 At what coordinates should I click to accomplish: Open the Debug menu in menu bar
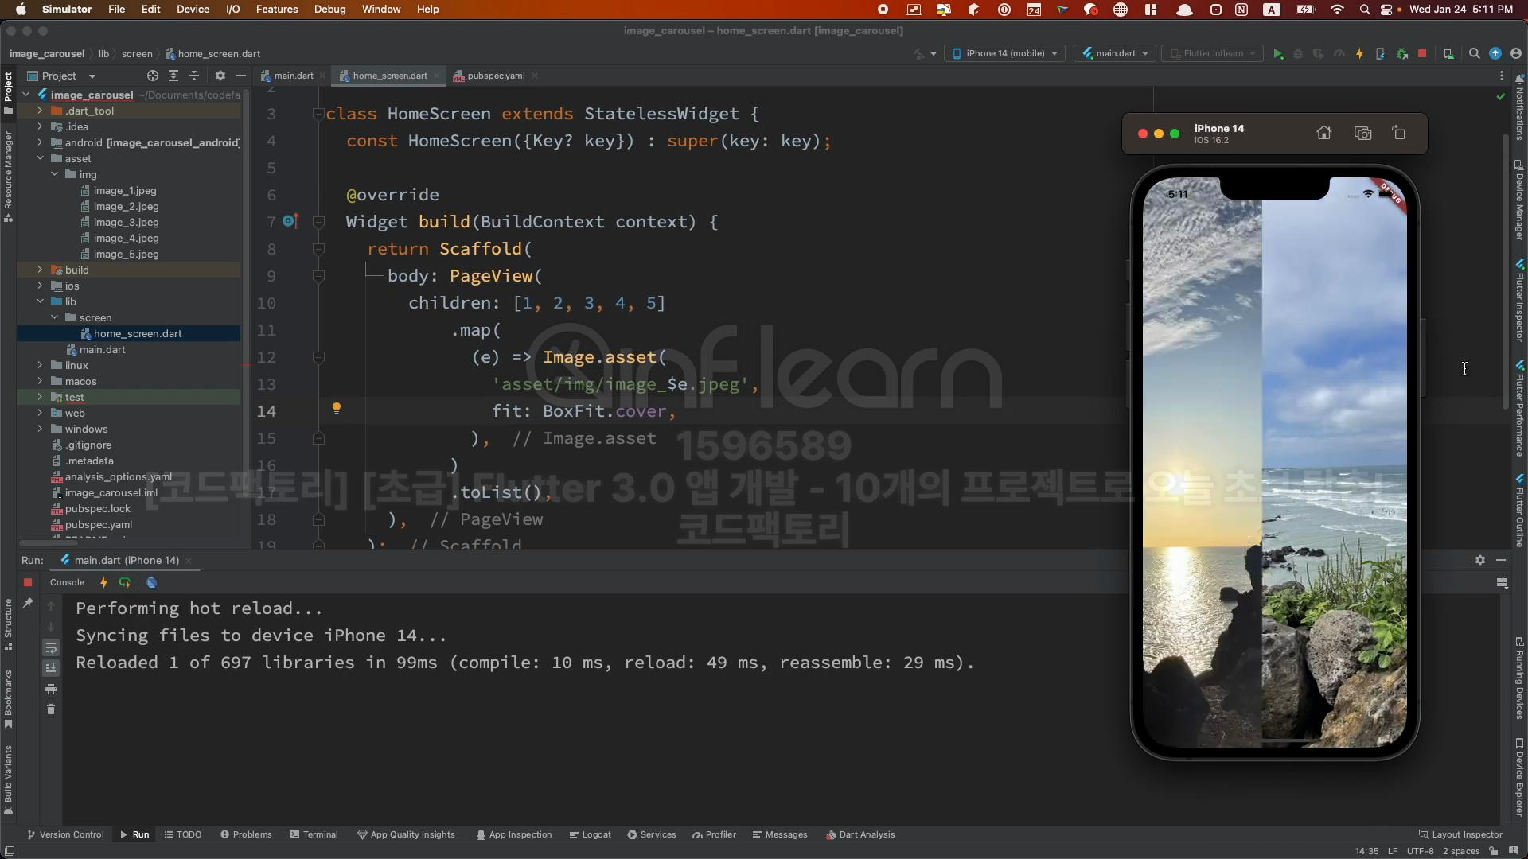(x=329, y=10)
